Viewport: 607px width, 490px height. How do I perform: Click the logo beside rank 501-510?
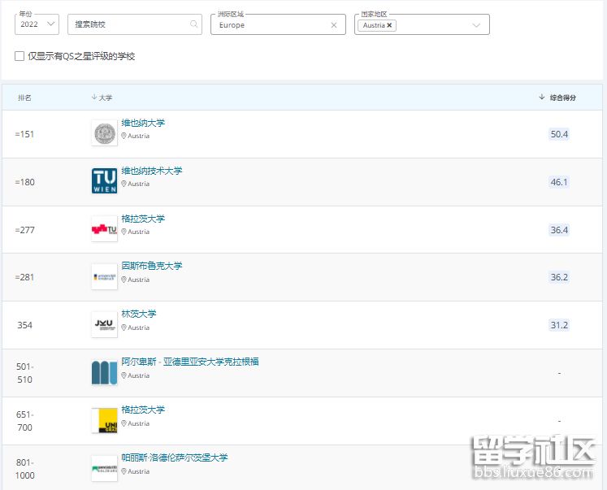104,372
